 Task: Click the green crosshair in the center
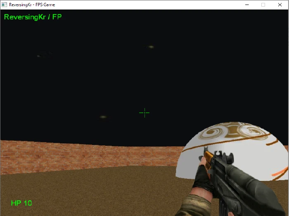click(x=144, y=113)
